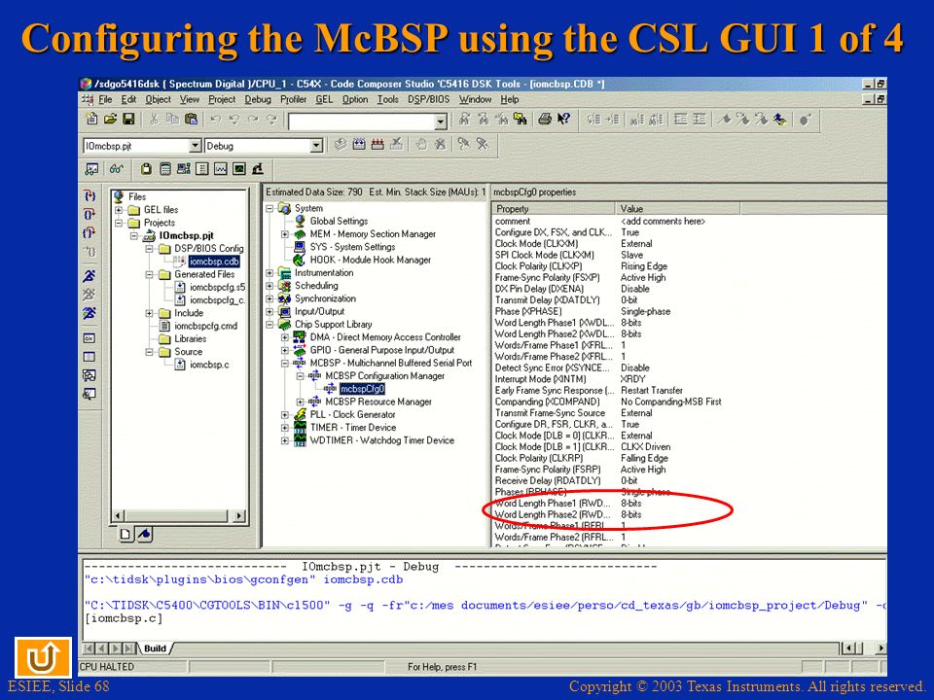The height and width of the screenshot is (700, 934).
Task: Click the Find in Files icon
Action: [x=521, y=119]
